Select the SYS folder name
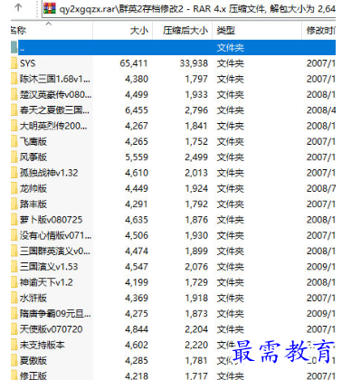Viewport: 342px width, 380px height. [x=28, y=63]
